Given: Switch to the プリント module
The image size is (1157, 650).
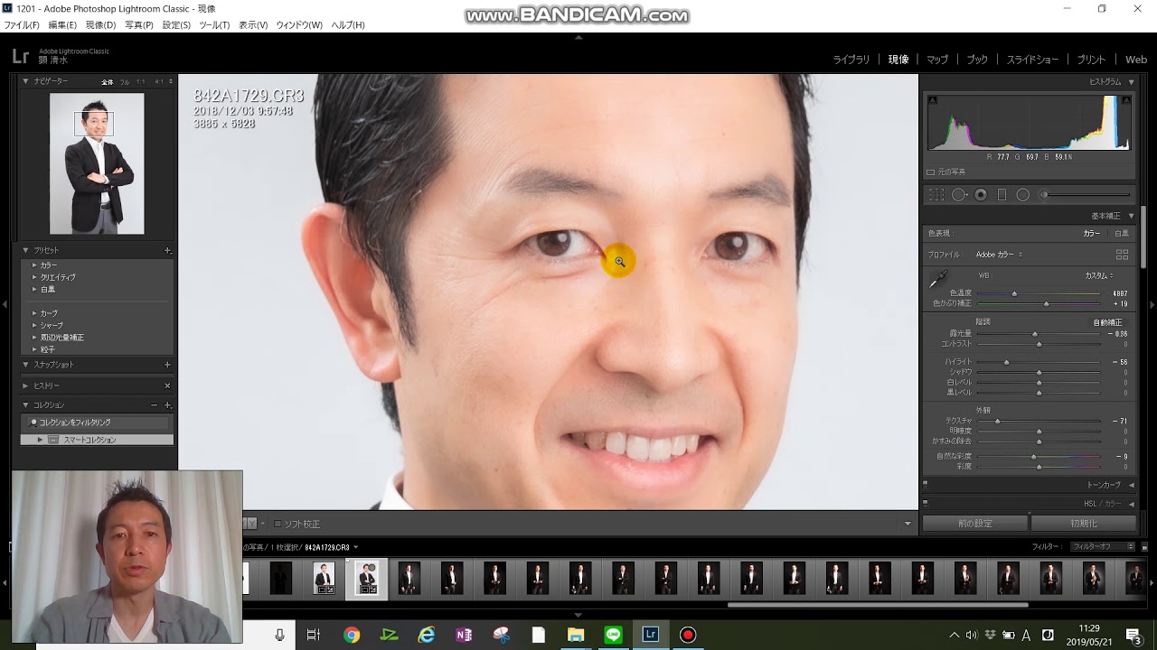Looking at the screenshot, I should [x=1091, y=60].
